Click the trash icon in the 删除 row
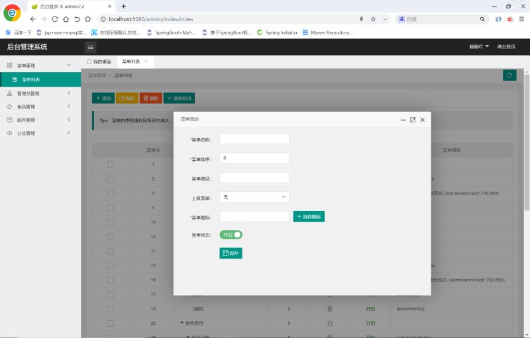Viewport: 530px width, 338px height. coord(330,309)
